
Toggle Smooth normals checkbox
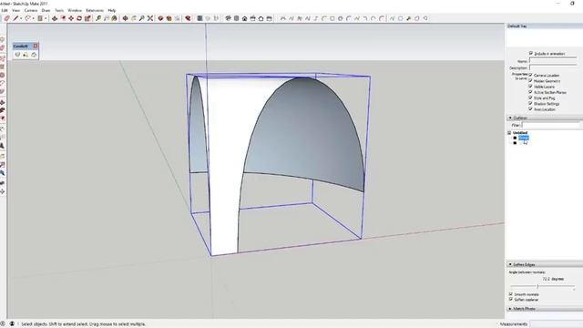(x=511, y=293)
